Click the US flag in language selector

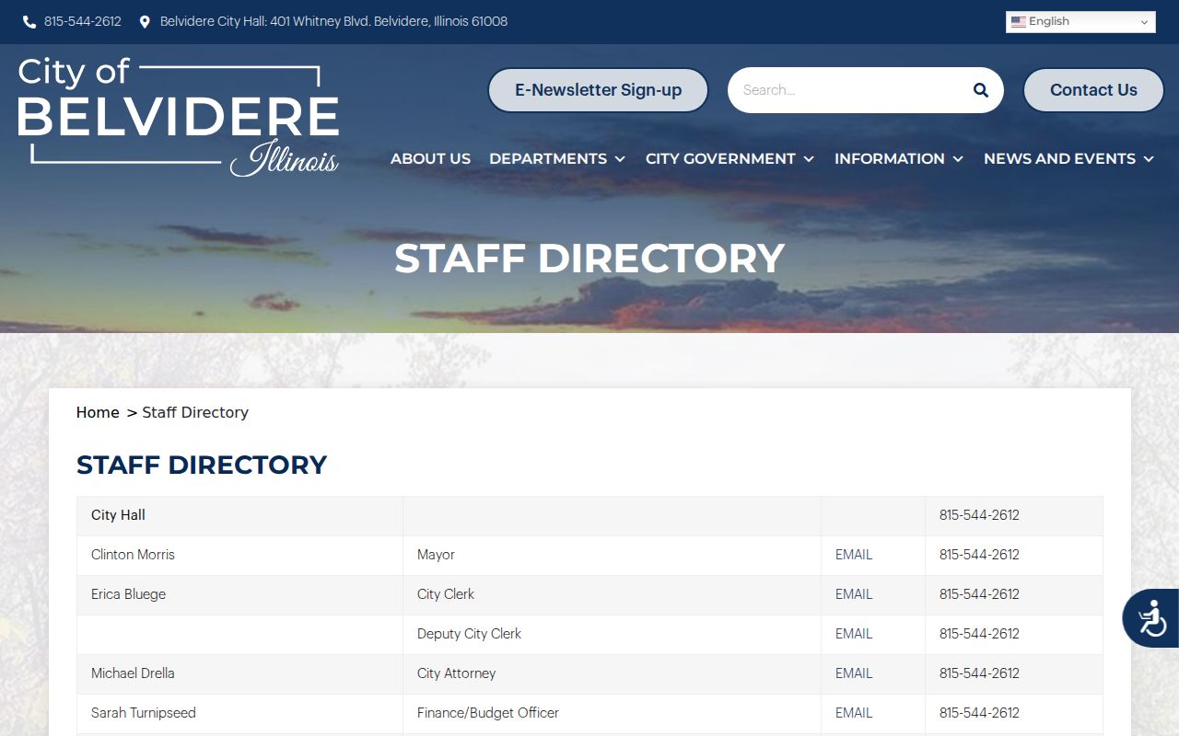click(1018, 22)
